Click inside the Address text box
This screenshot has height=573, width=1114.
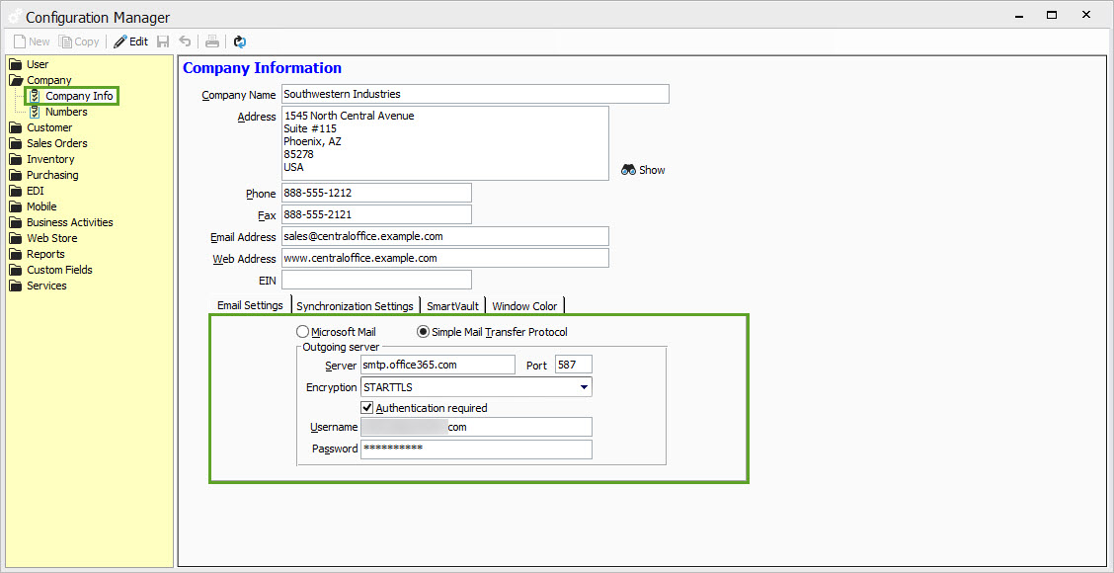coord(445,143)
